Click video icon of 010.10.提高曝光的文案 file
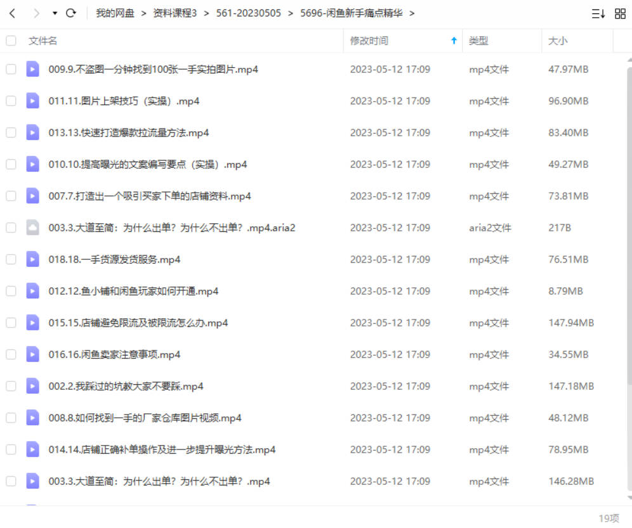The image size is (632, 528). (32, 164)
